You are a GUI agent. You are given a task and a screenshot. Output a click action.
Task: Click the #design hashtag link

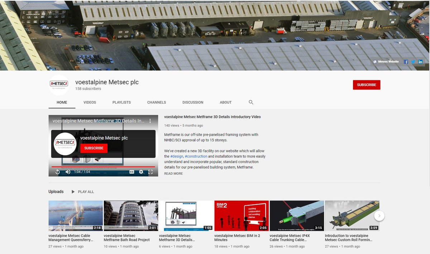(177, 157)
